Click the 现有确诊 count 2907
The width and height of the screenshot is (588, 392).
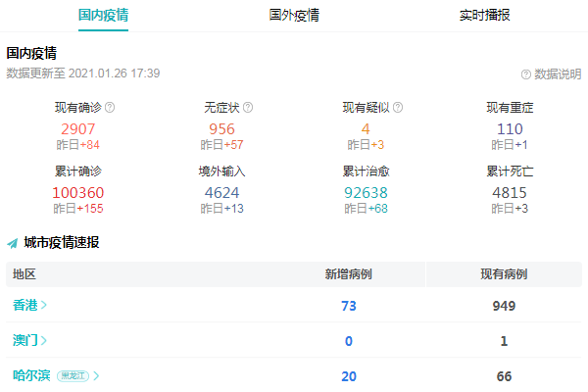coord(77,129)
